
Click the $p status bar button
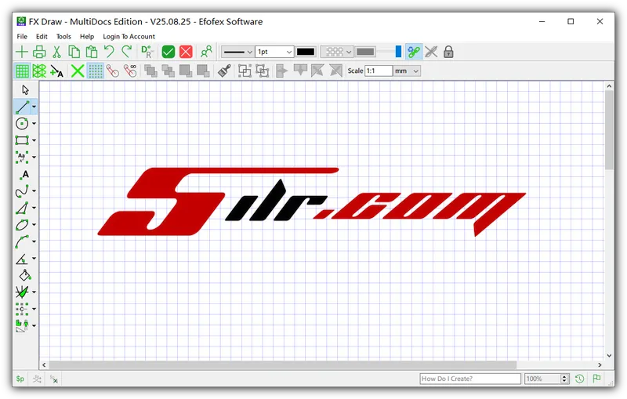[x=20, y=379]
